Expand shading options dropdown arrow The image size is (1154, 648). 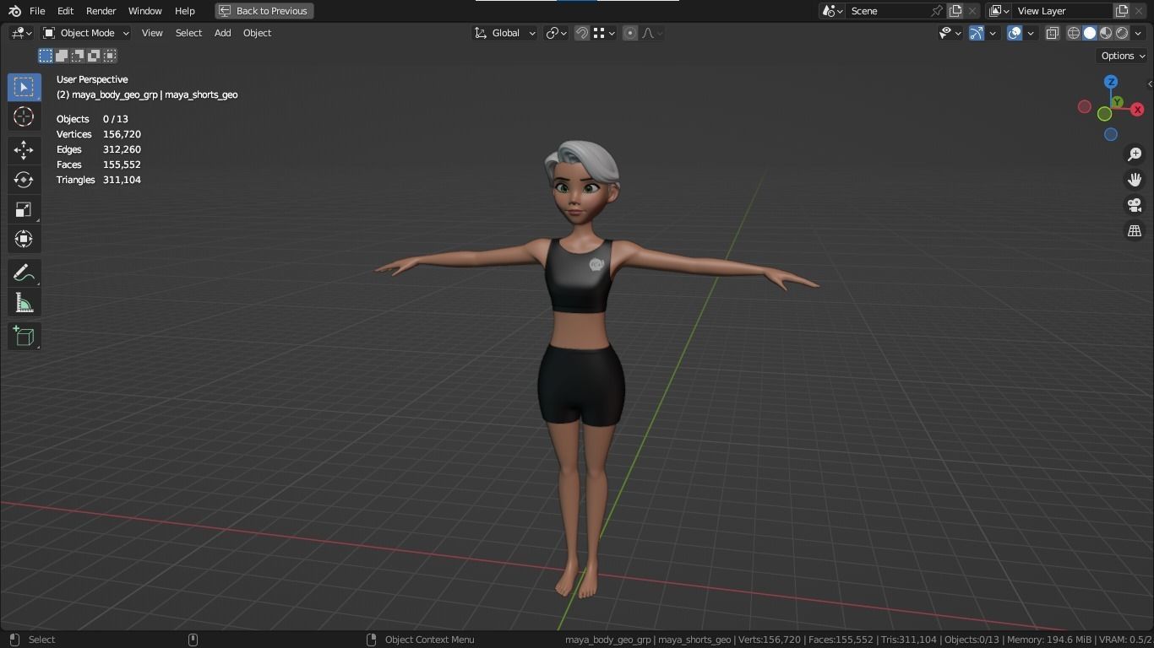tap(1136, 33)
